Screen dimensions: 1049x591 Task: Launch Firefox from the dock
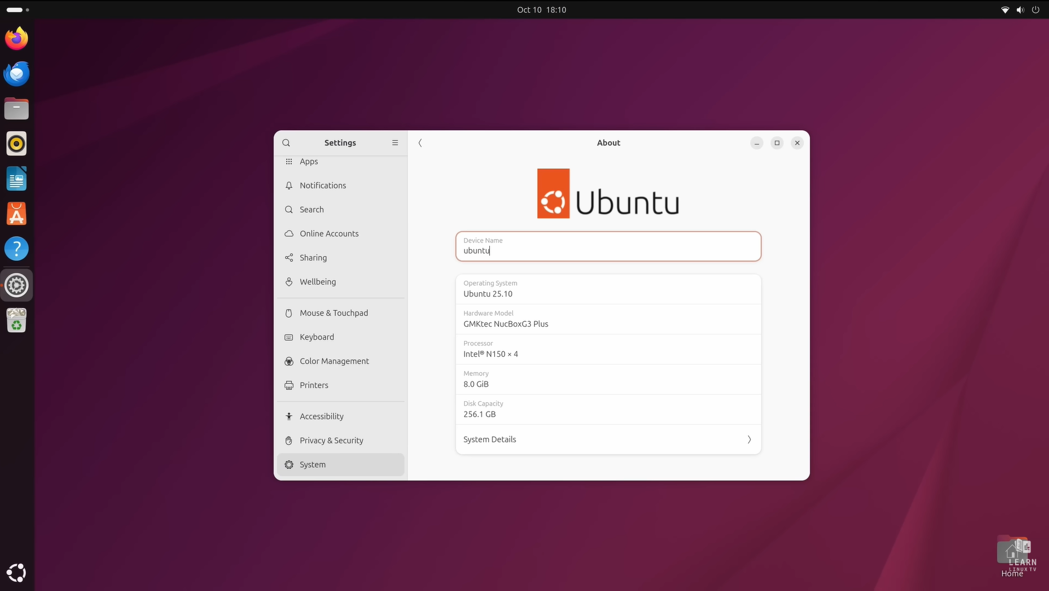pos(16,38)
